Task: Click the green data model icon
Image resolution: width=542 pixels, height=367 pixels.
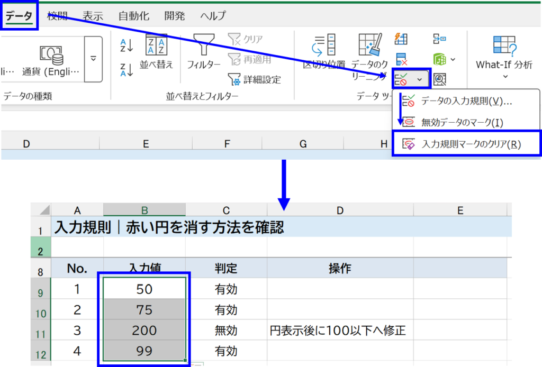Action: point(439,59)
